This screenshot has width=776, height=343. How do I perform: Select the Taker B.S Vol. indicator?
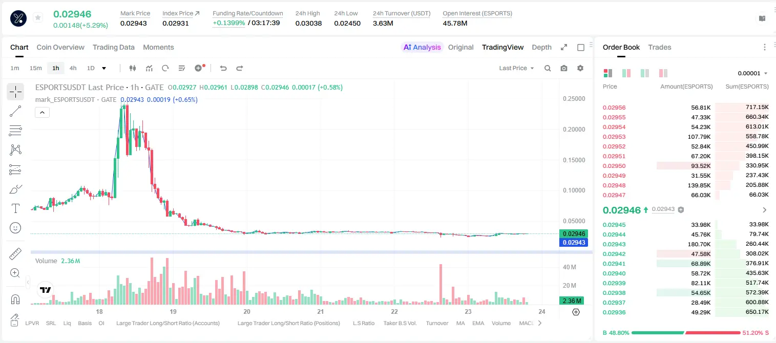(x=400, y=323)
